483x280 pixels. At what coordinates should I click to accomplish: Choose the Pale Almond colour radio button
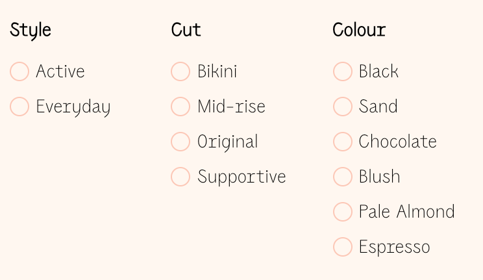pos(343,212)
